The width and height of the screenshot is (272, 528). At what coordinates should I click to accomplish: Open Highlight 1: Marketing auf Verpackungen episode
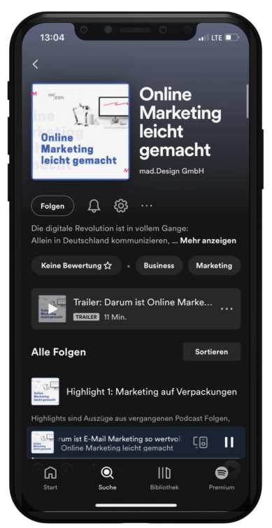click(152, 392)
